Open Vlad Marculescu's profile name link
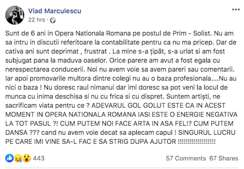 pos(55,11)
